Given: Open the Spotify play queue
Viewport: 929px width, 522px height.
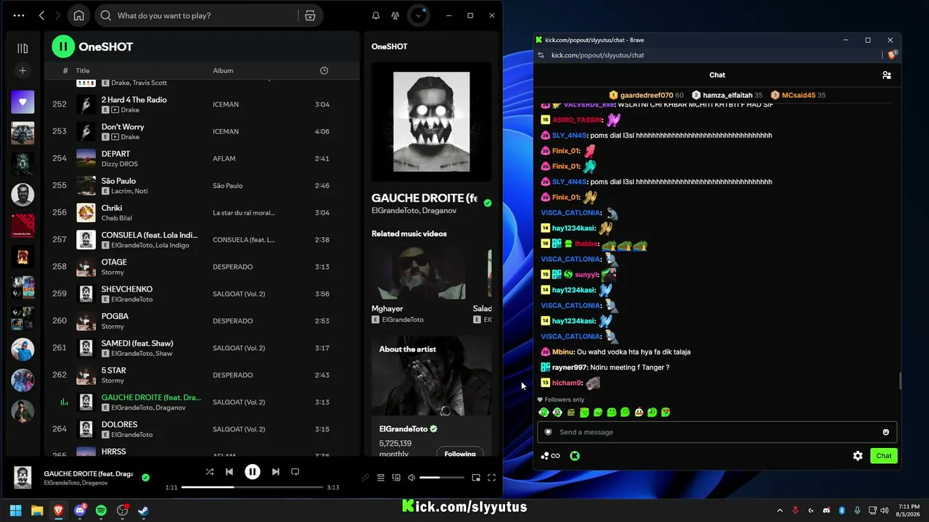Looking at the screenshot, I should tap(380, 478).
